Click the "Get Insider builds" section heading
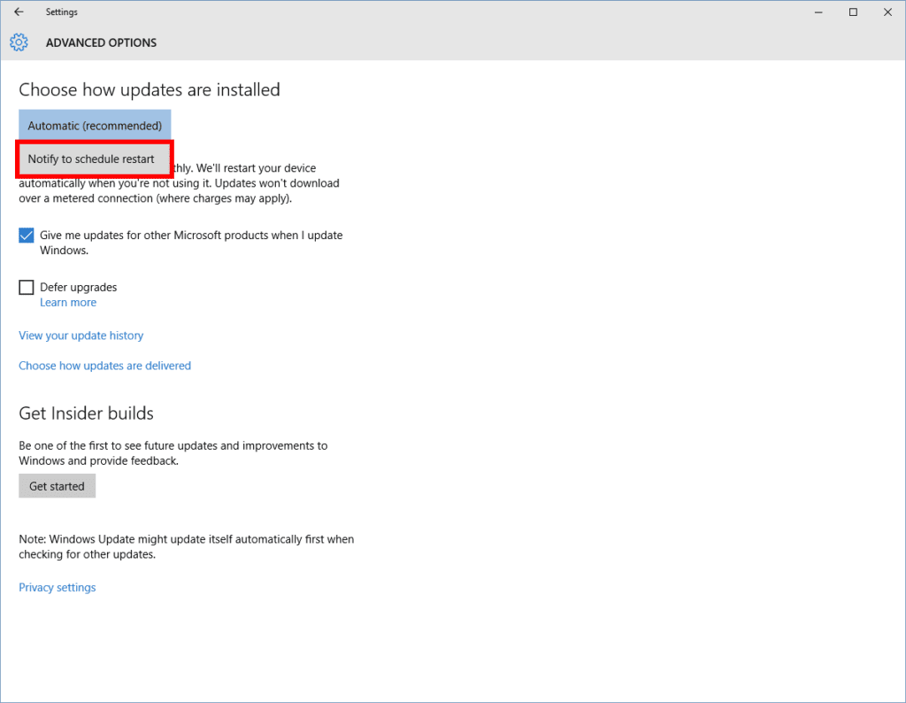Viewport: 906px width, 703px height. tap(86, 413)
